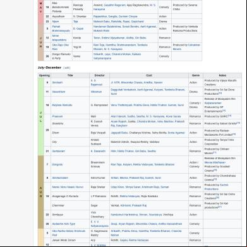Open the Sambaram film title link
Screen dimensions: 247x247
(x=59, y=151)
